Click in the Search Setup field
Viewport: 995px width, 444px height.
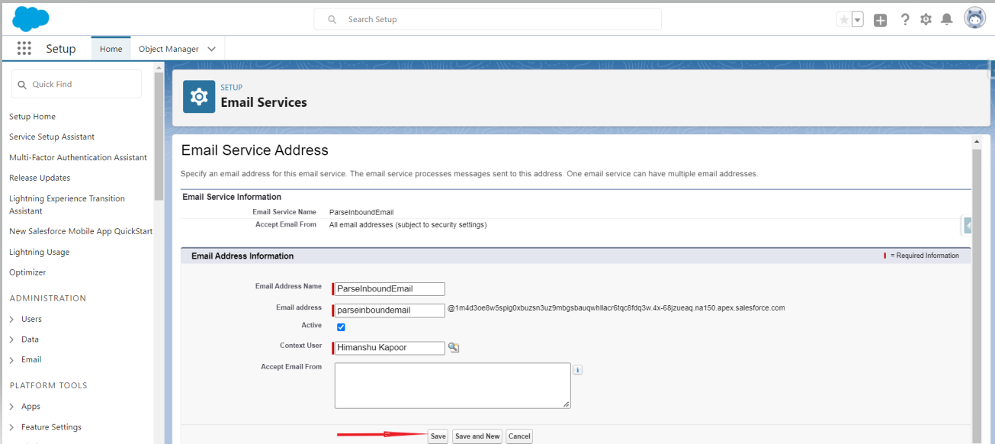488,19
